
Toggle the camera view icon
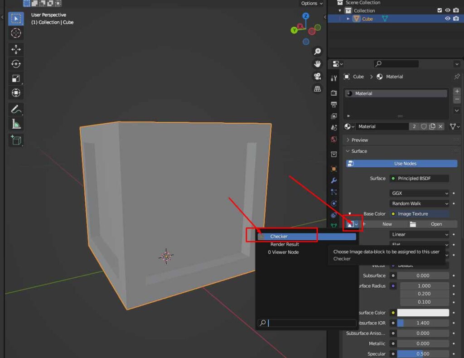317,76
